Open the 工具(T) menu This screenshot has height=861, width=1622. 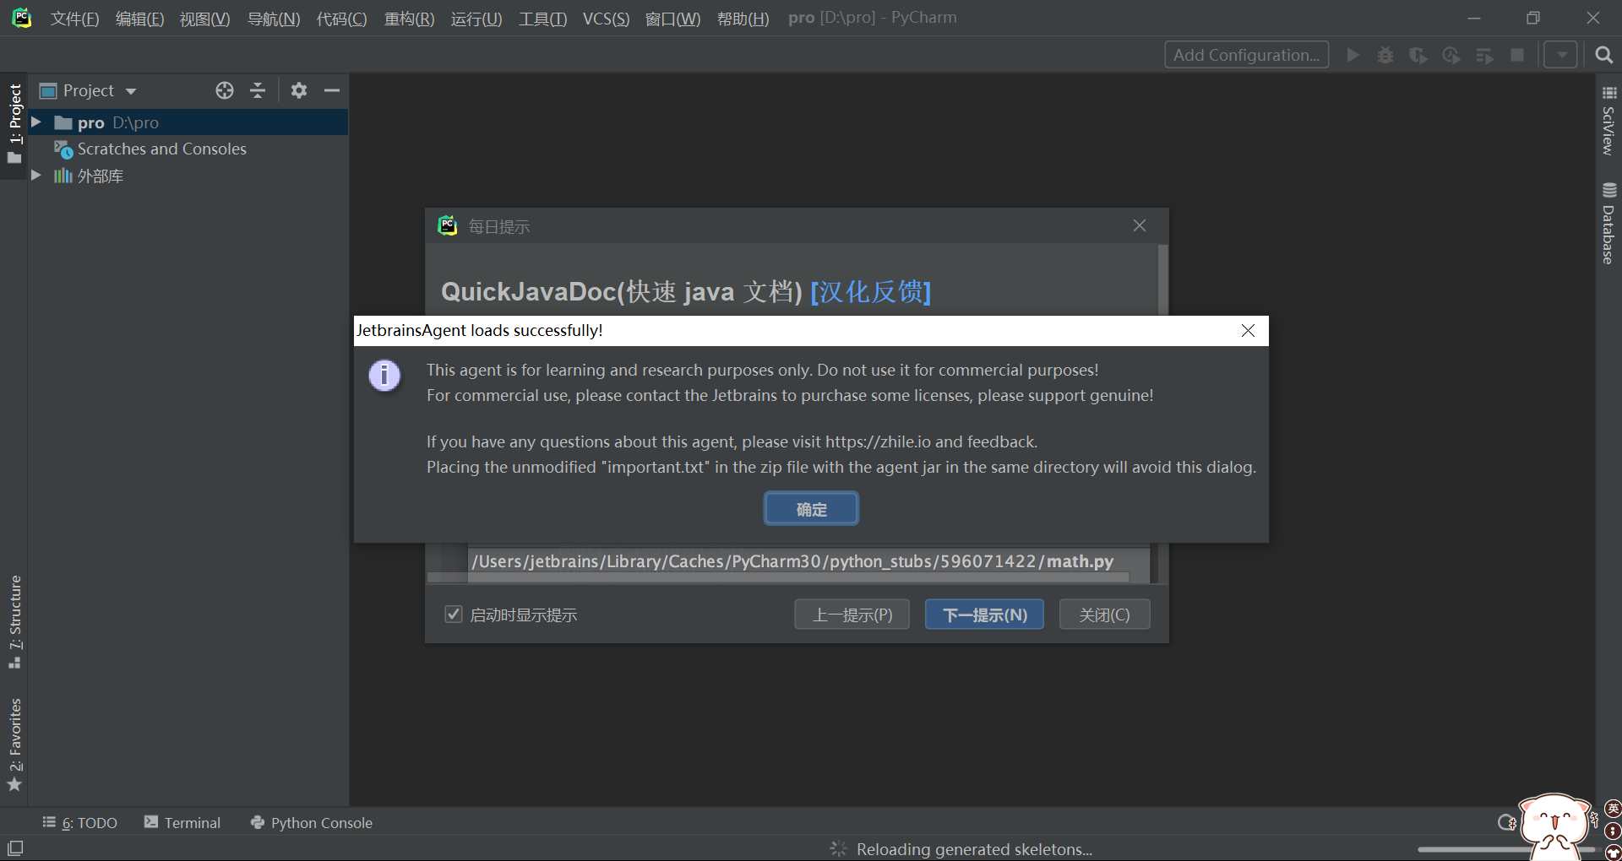542,19
